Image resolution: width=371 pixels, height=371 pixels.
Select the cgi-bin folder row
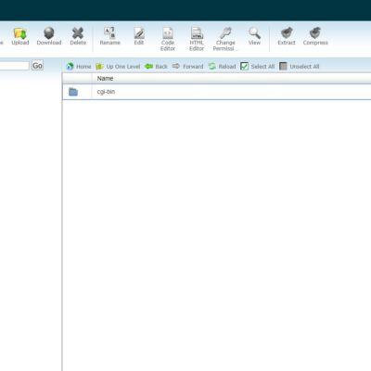(216, 92)
